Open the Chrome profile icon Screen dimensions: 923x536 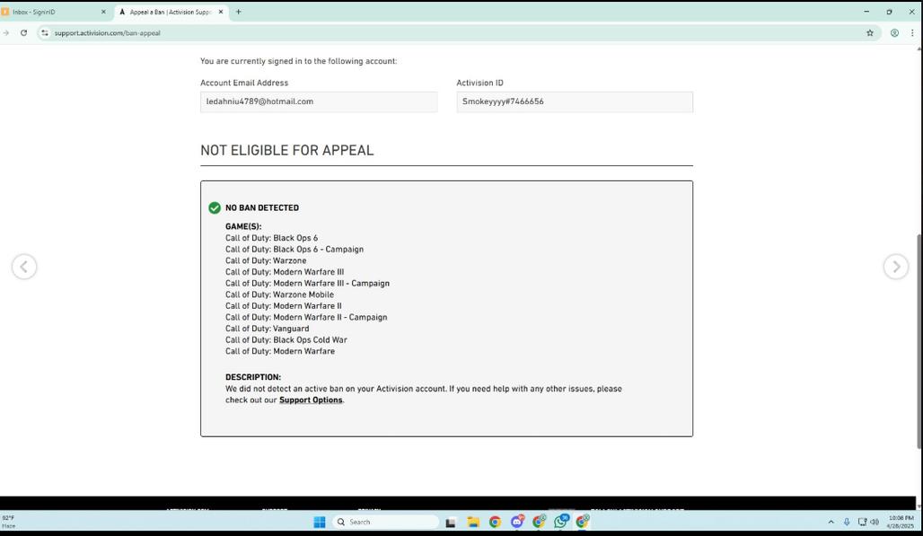pyautogui.click(x=894, y=33)
